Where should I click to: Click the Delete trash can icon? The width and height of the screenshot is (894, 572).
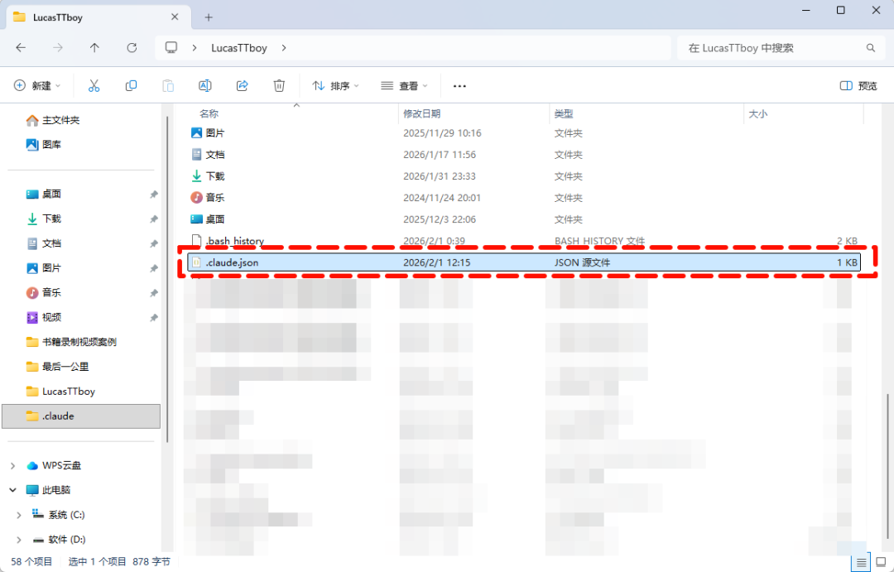pos(279,85)
